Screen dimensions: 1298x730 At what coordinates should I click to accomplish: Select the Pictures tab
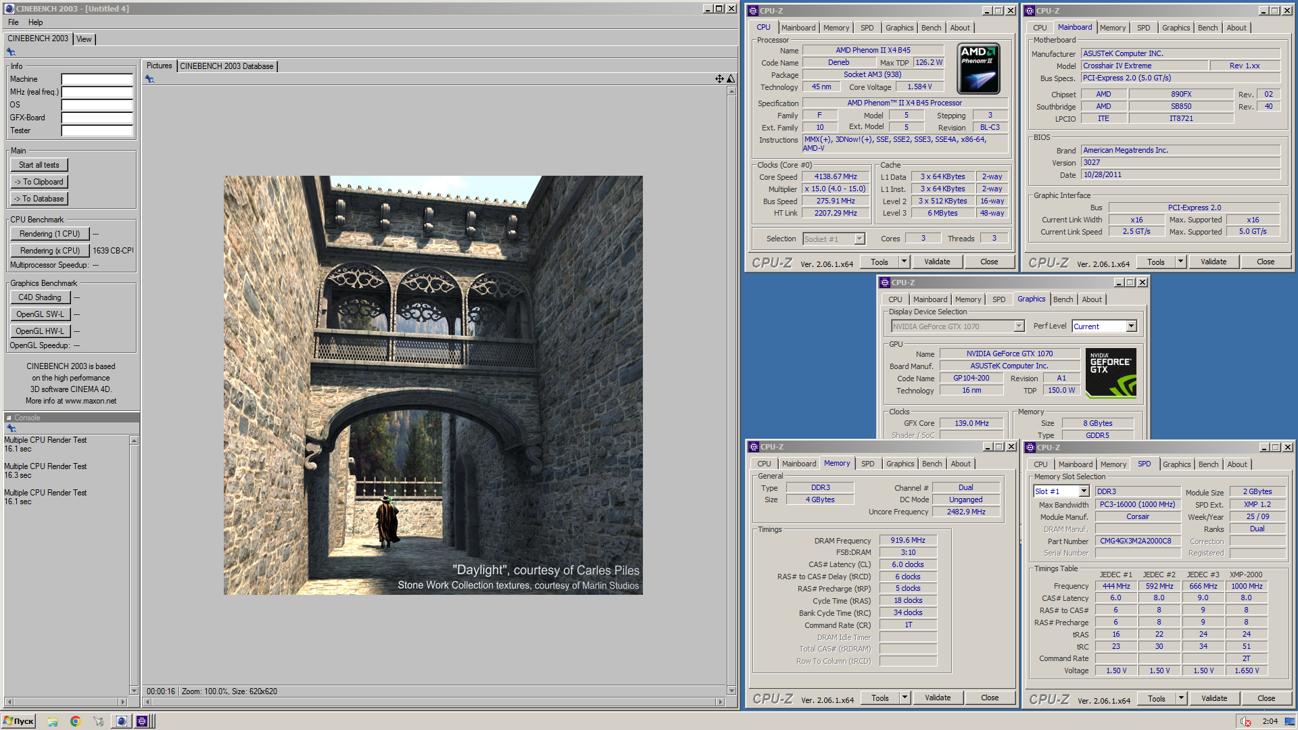click(160, 66)
